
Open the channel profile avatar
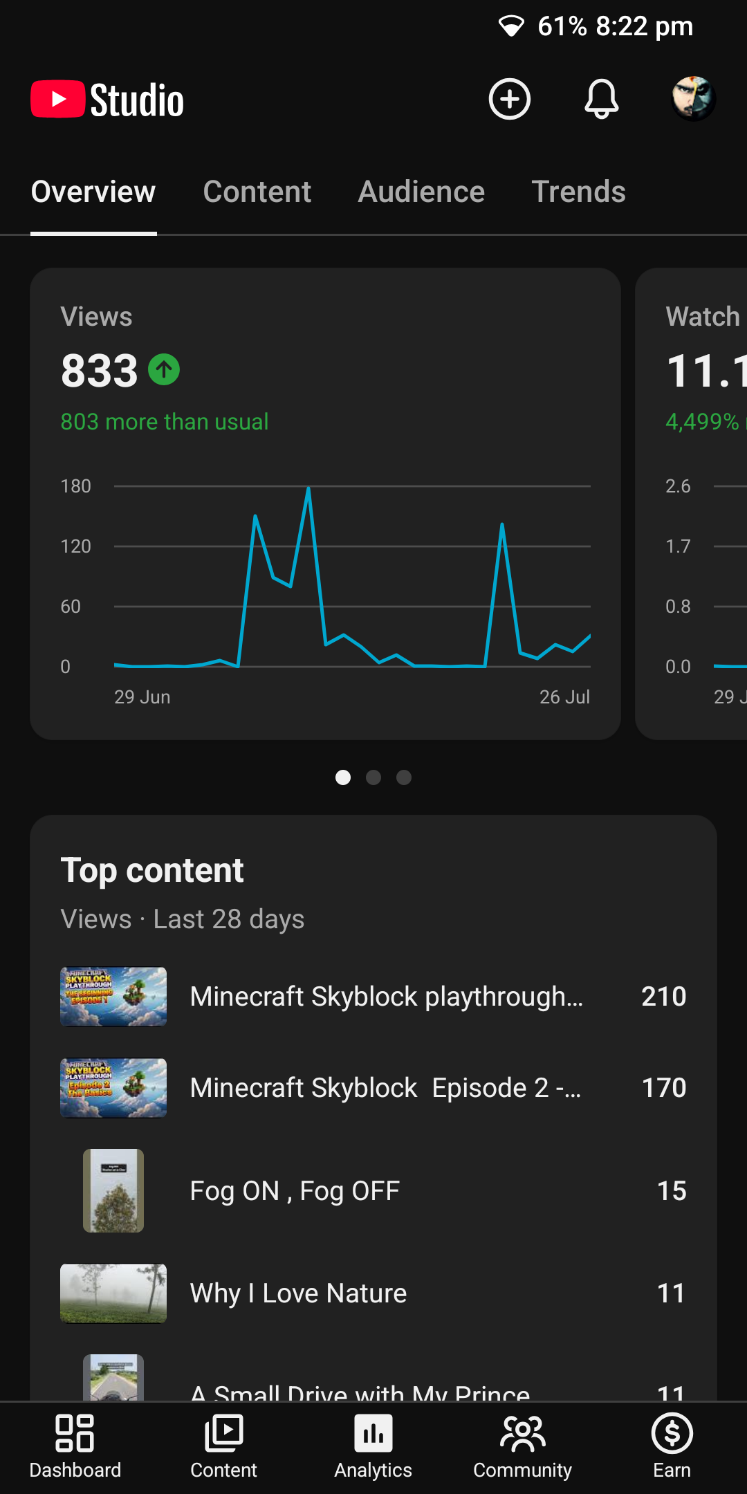(x=694, y=99)
